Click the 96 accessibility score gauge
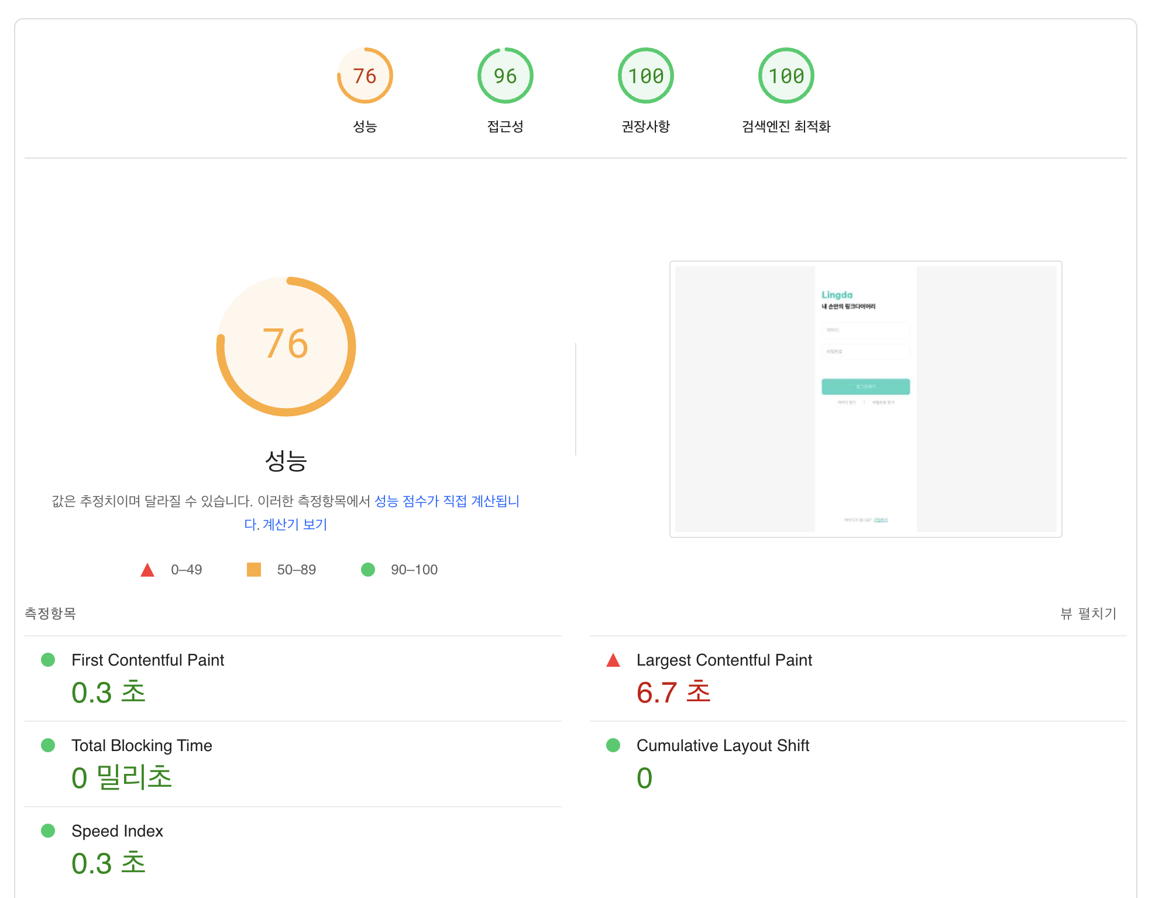This screenshot has height=898, width=1162. 505,76
